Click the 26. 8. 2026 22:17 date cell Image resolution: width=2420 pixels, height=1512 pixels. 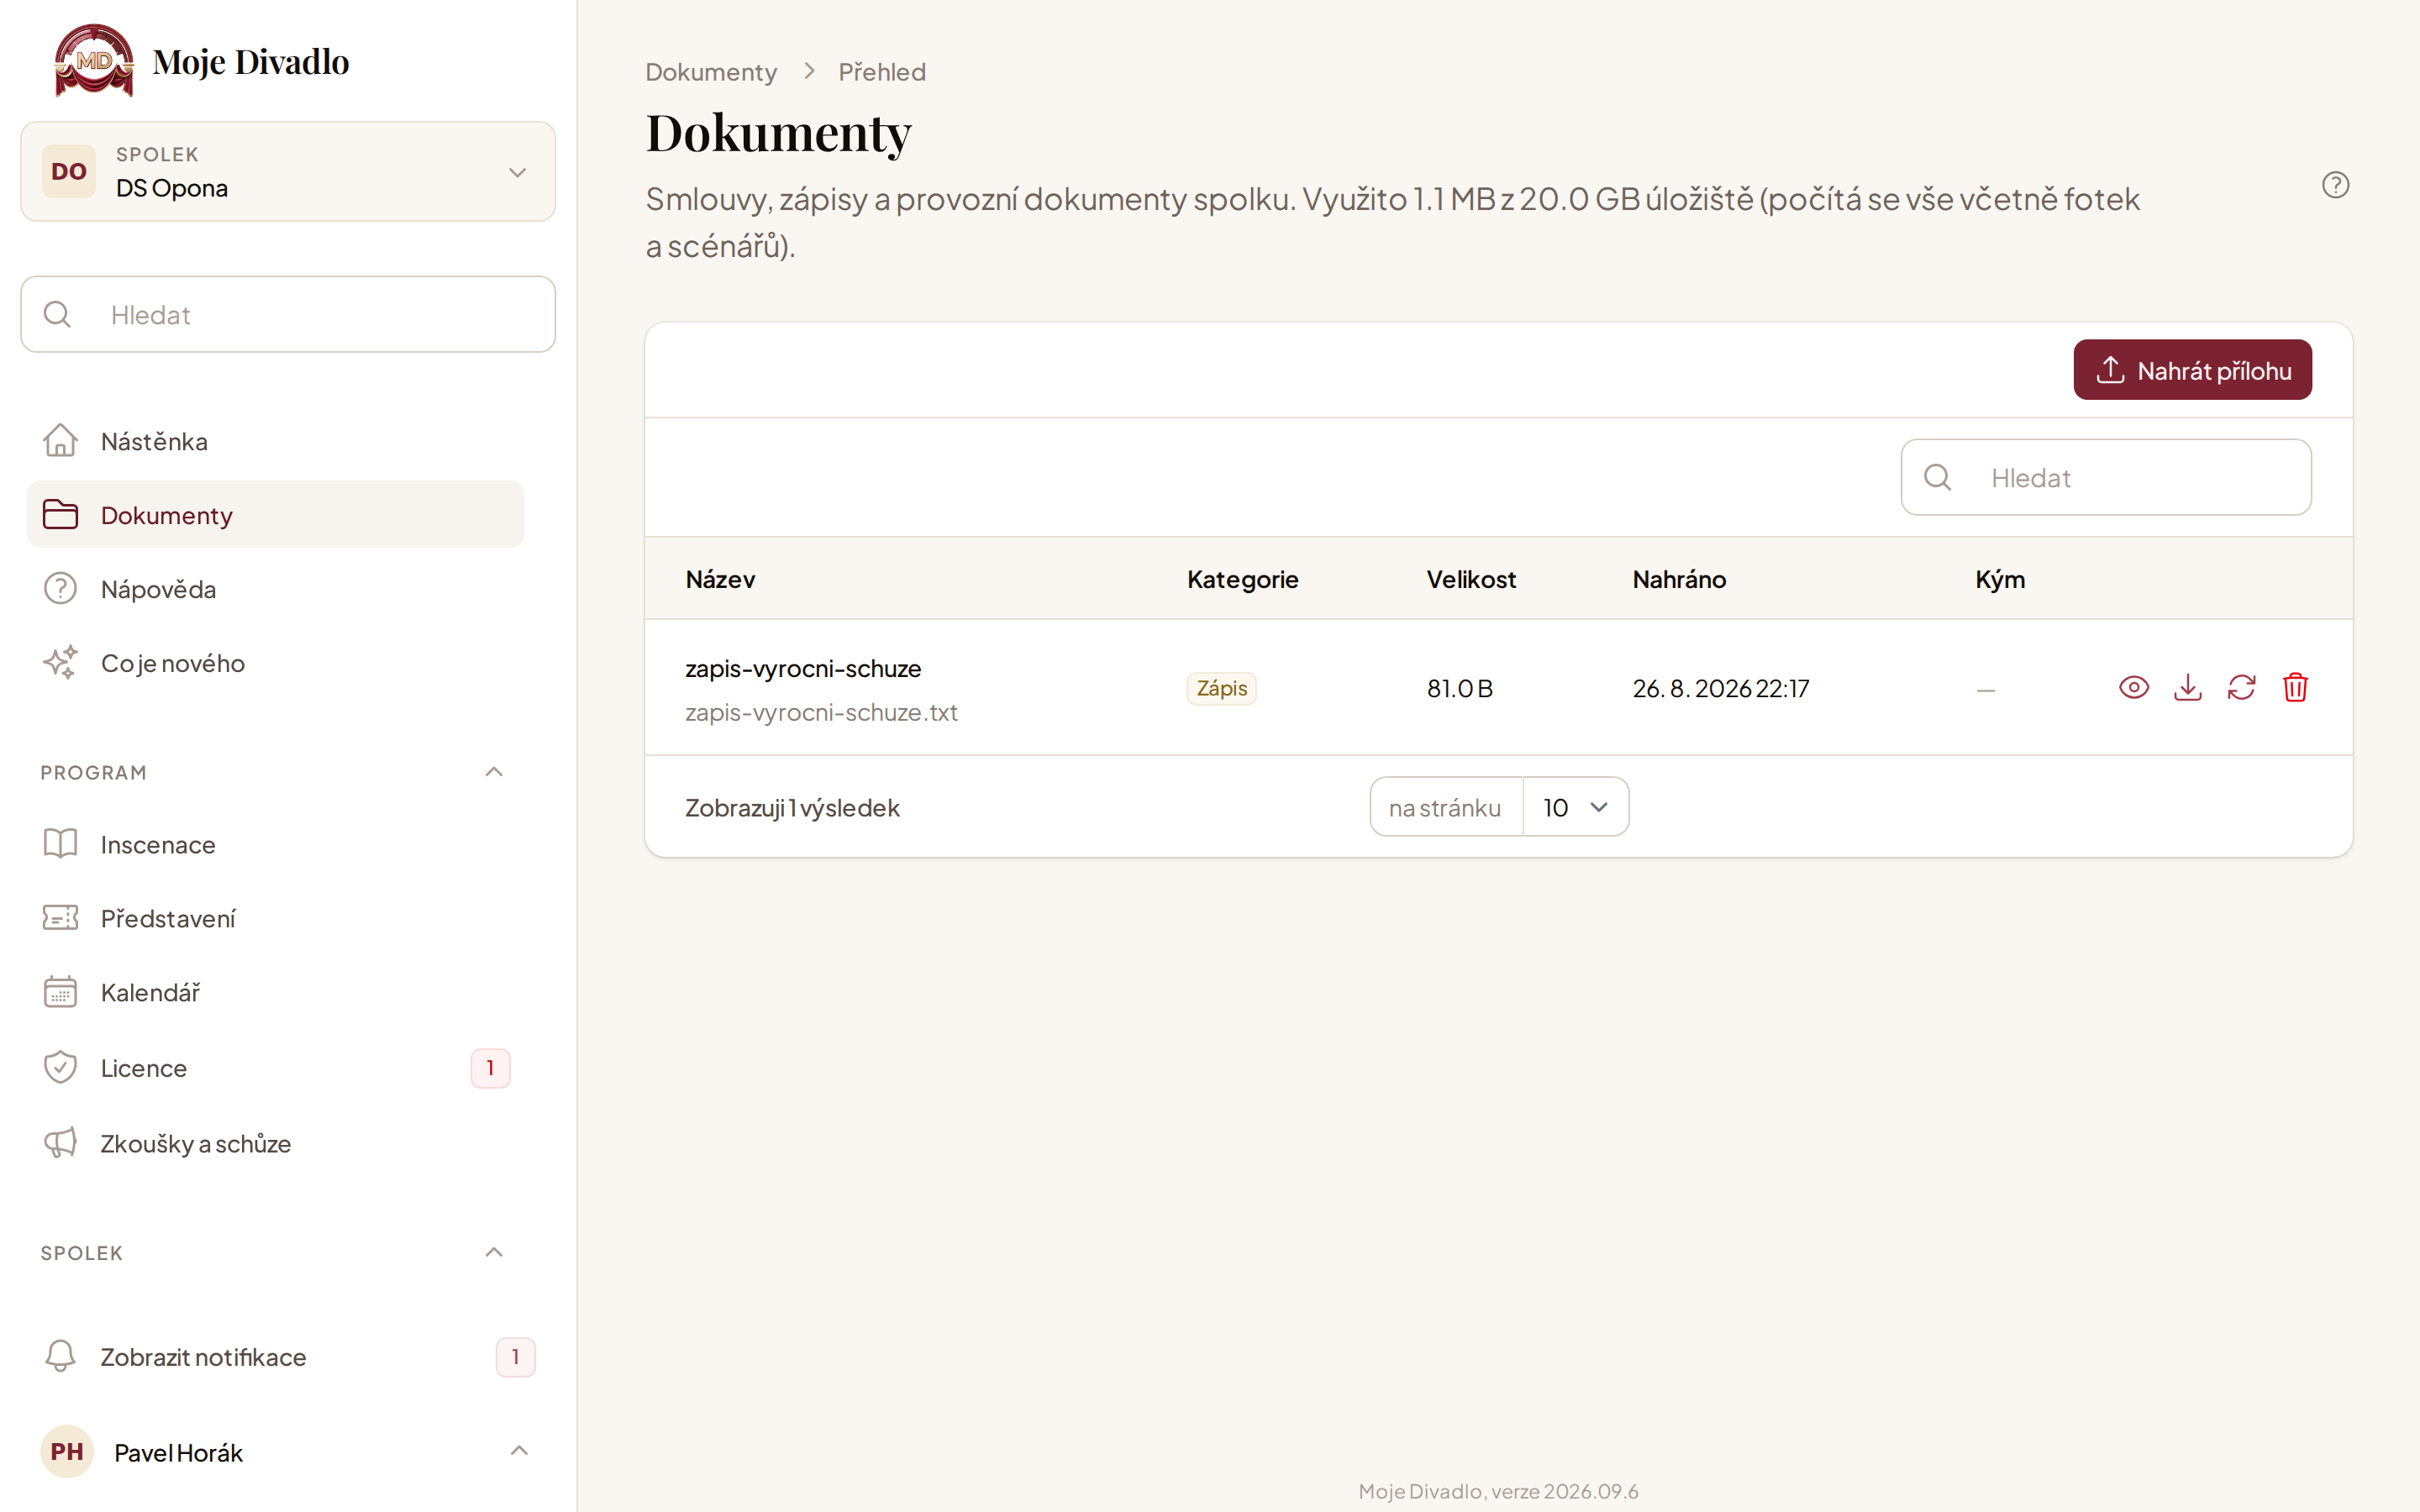point(1720,688)
